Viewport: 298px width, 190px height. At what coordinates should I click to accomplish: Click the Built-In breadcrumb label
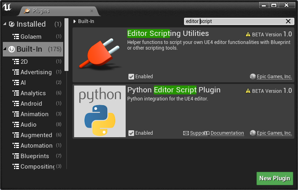click(86, 21)
